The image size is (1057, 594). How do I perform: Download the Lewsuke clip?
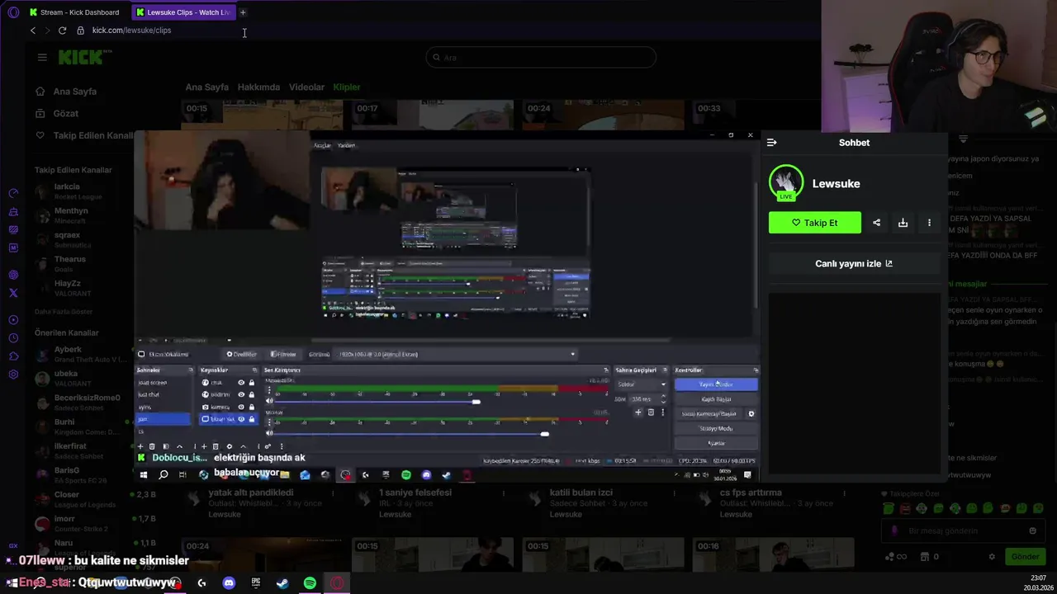point(903,223)
